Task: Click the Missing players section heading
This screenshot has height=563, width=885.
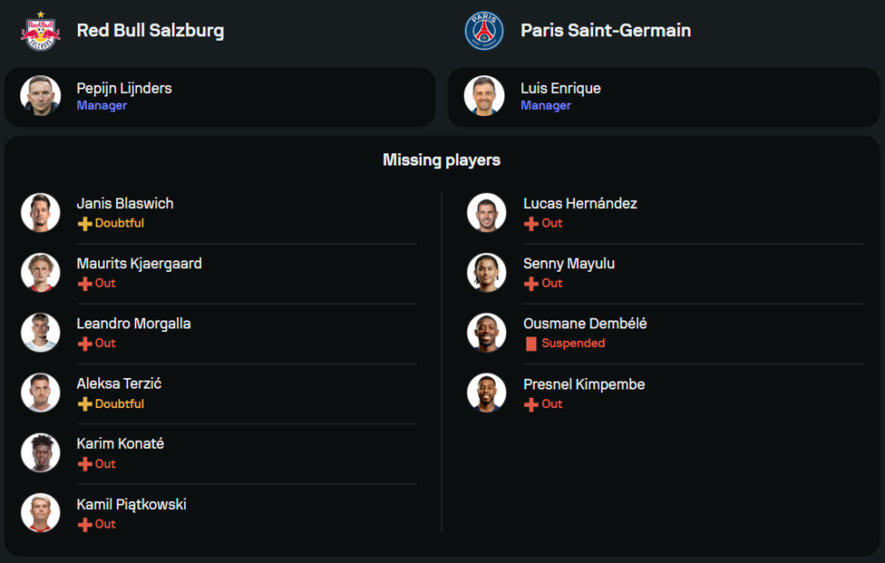Action: click(442, 160)
